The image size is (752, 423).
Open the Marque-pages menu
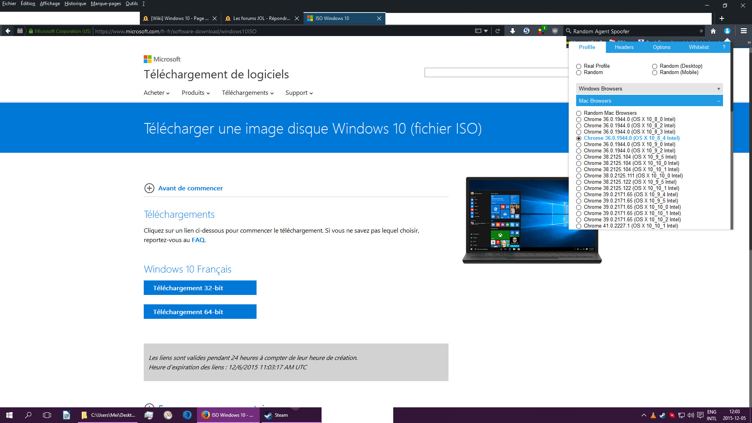tap(106, 4)
